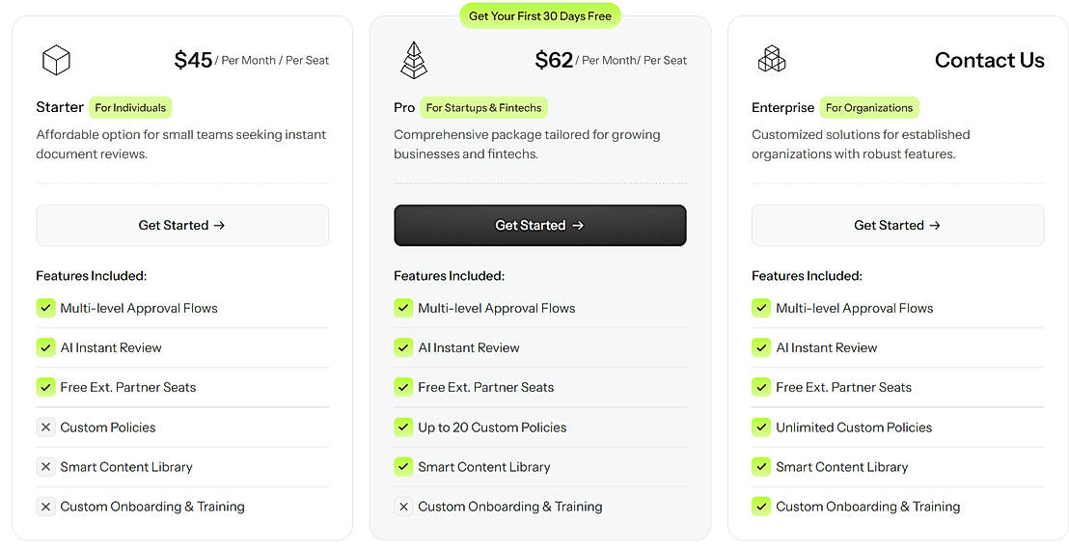Click X icon beside Starter Smart Content Library
The image size is (1069, 552).
(45, 467)
